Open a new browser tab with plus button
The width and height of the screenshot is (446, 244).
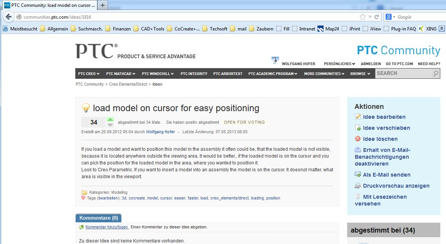tap(103, 5)
